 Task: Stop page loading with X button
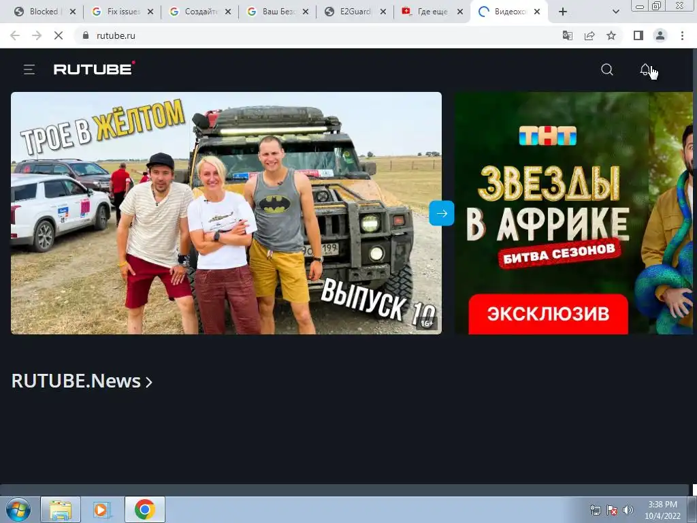(x=59, y=35)
